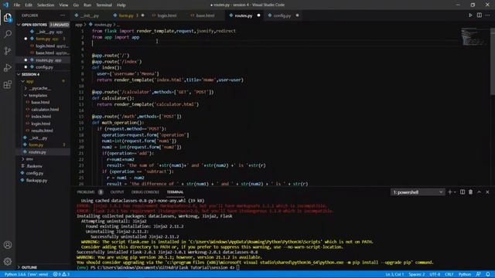Open the View menu
Image resolution: width=495 pixels, height=278 pixels.
point(63,5)
